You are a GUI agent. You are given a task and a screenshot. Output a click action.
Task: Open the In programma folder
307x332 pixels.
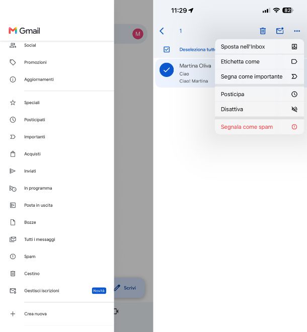[x=57, y=188]
